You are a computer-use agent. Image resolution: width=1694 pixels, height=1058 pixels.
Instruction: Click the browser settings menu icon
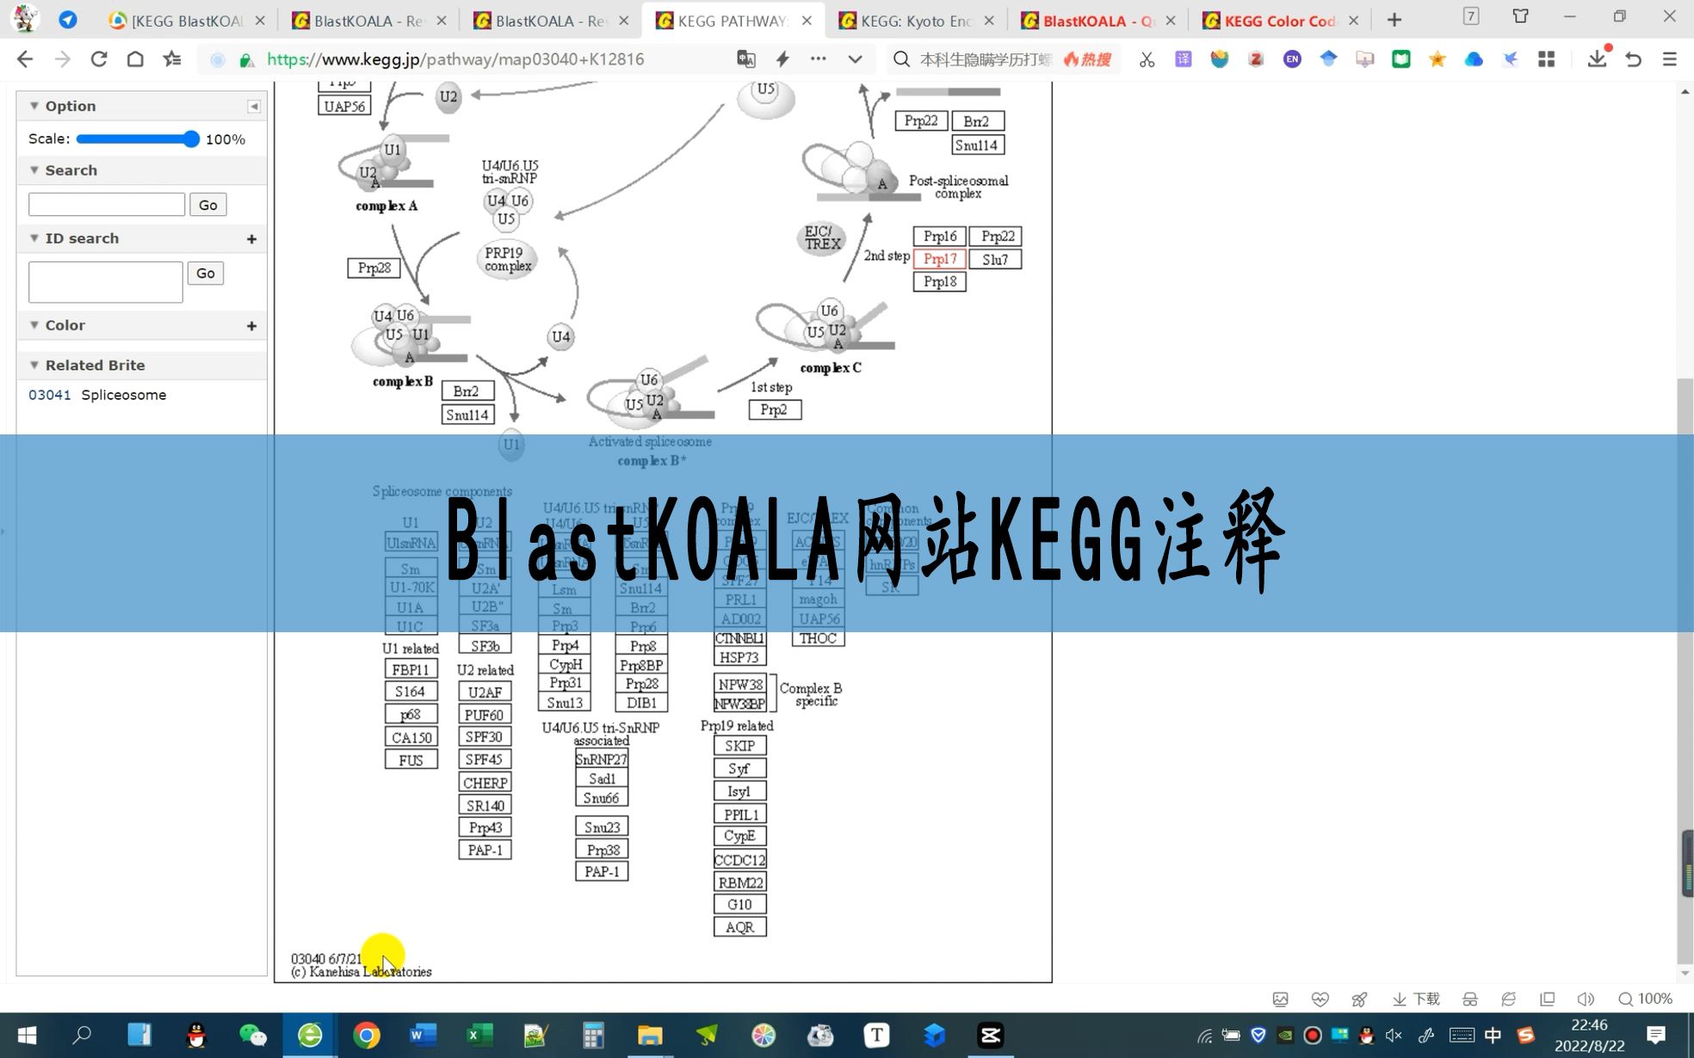coord(1670,58)
